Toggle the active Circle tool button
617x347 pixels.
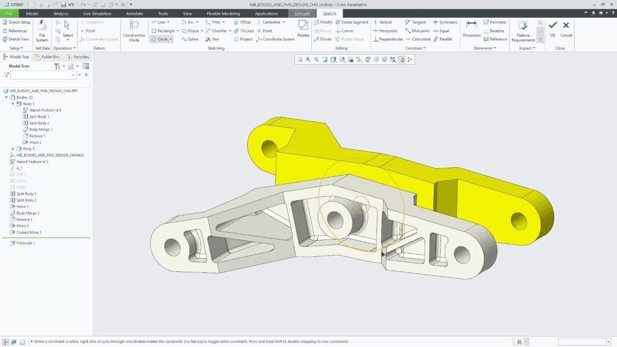[159, 39]
